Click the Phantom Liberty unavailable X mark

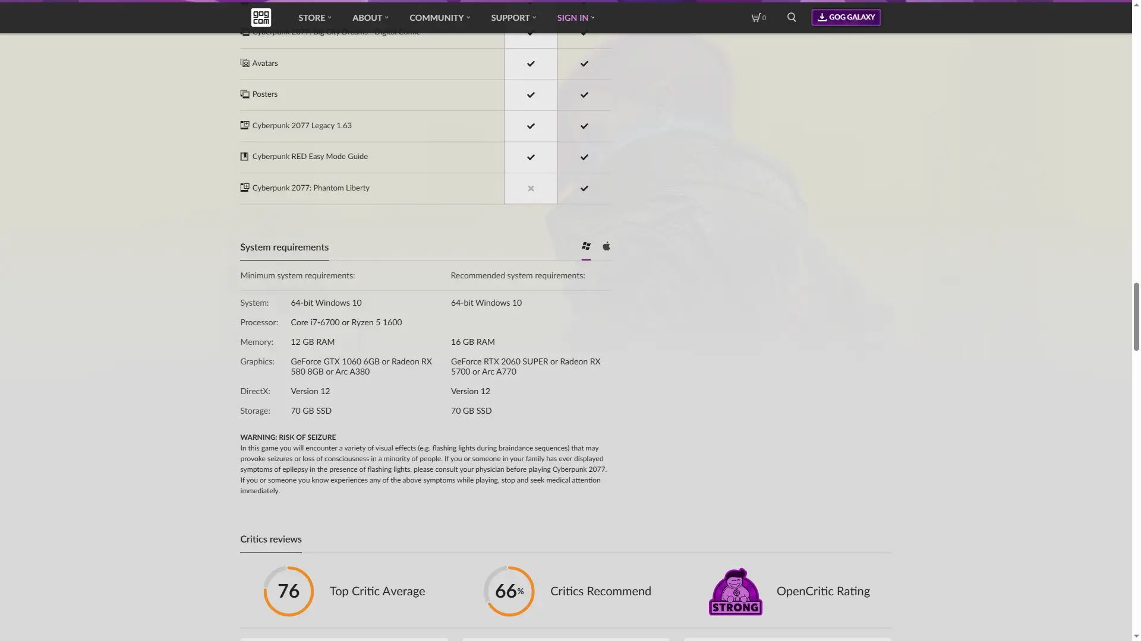pyautogui.click(x=531, y=189)
